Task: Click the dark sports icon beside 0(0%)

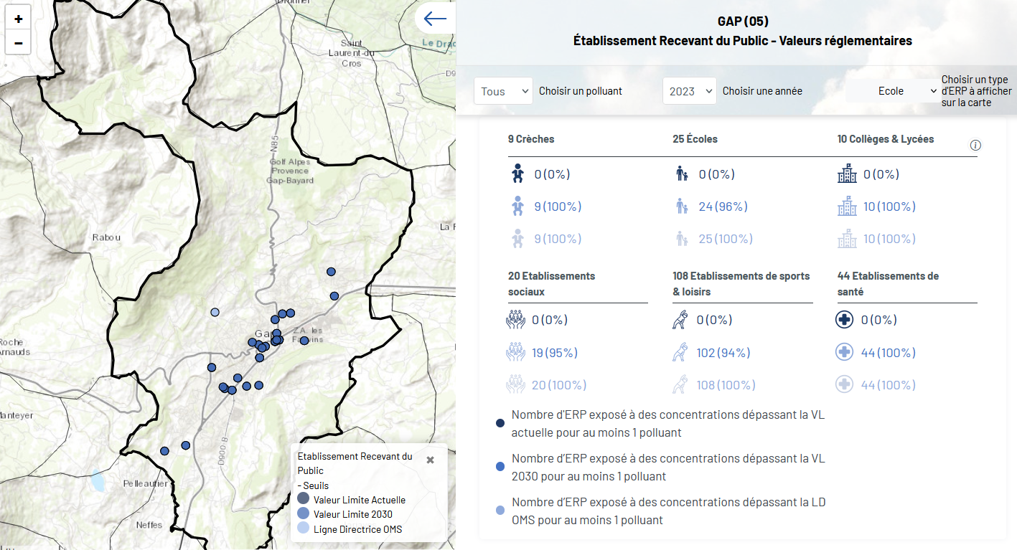Action: tap(680, 320)
